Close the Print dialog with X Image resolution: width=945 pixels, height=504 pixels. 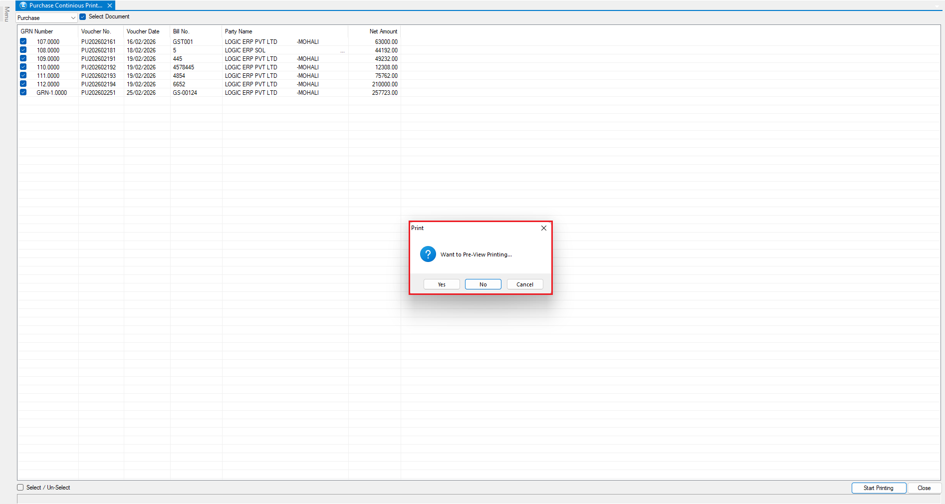coord(544,228)
